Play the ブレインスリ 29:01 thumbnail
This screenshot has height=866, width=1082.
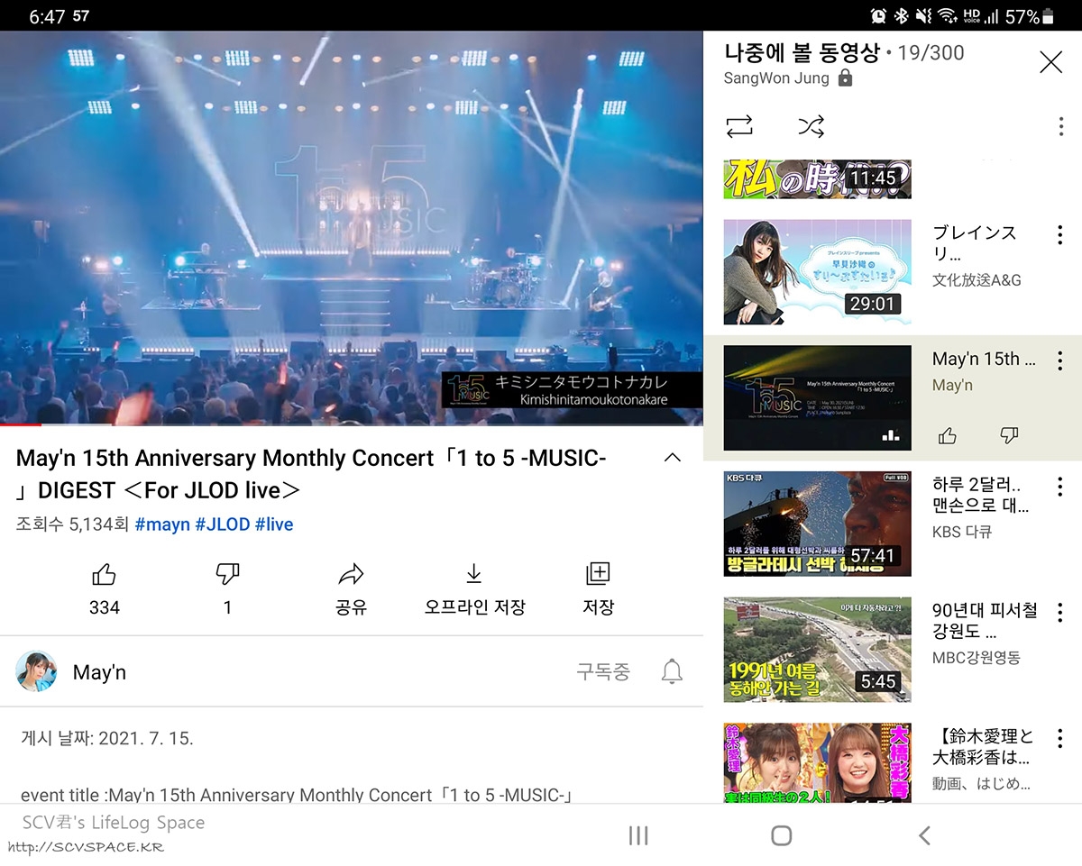pyautogui.click(x=818, y=272)
